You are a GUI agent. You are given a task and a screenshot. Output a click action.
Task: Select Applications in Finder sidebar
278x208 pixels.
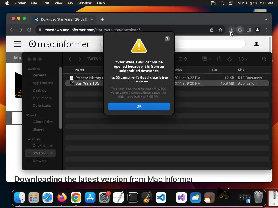pyautogui.click(x=43, y=83)
